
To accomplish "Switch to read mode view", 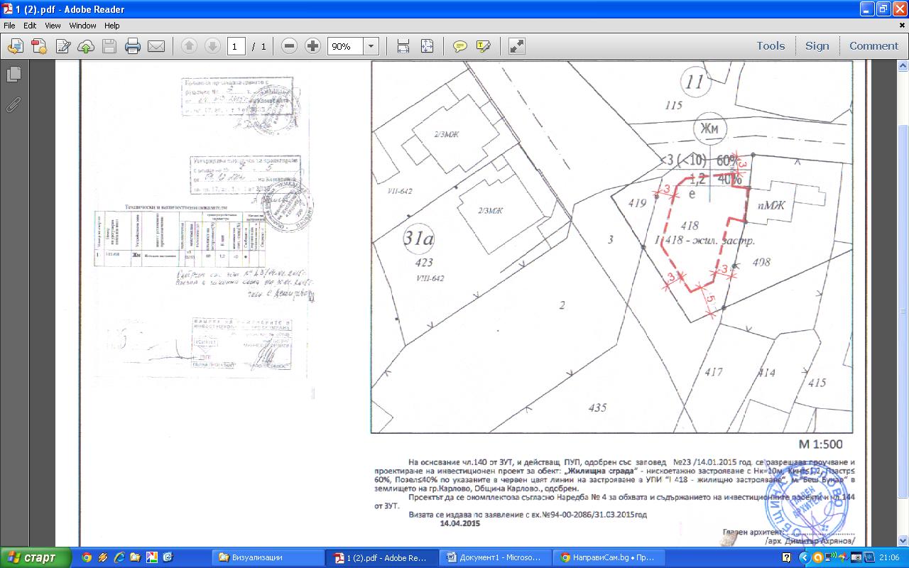I will click(517, 47).
